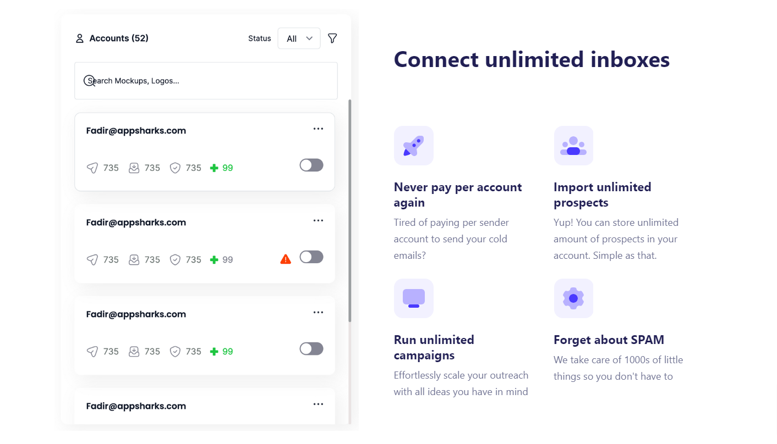The image size is (777, 444).
Task: Click the rocket icon above Never pay per account
Action: (x=414, y=146)
